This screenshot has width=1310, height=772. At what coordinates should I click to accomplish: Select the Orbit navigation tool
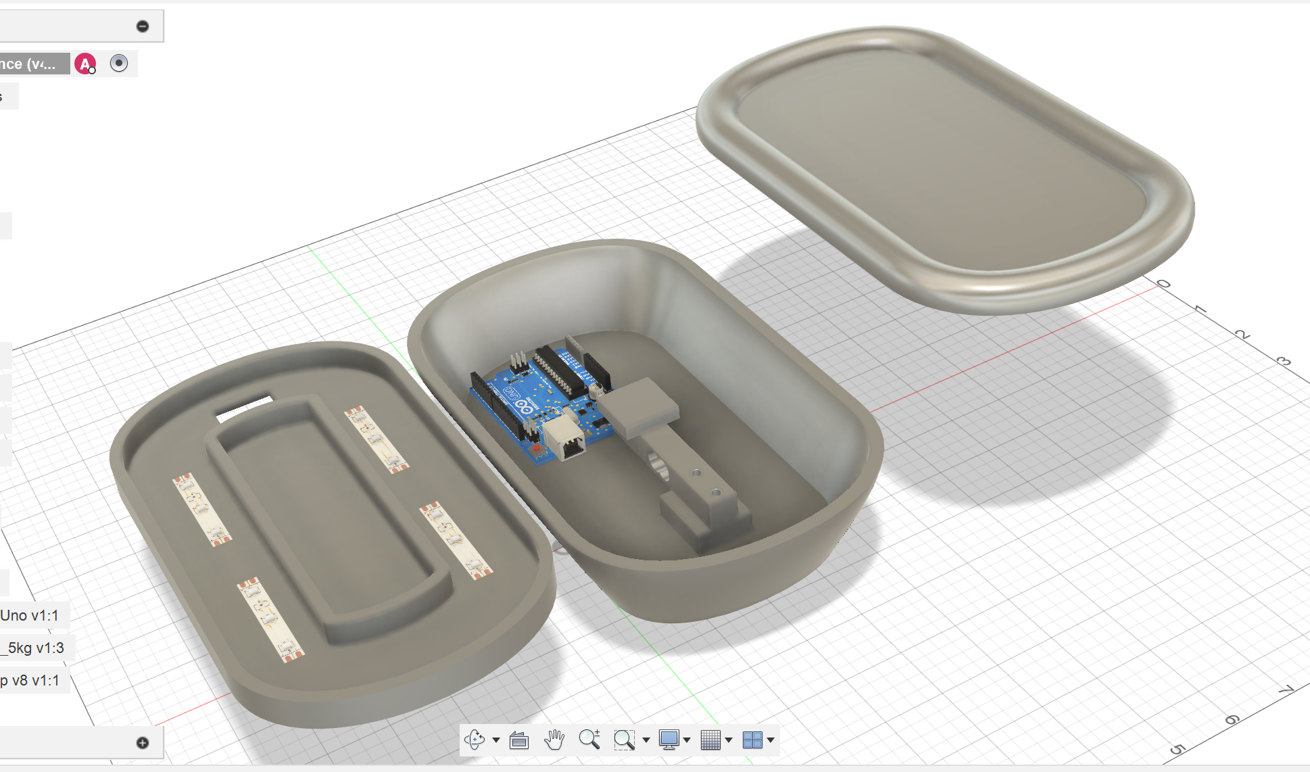(x=475, y=740)
